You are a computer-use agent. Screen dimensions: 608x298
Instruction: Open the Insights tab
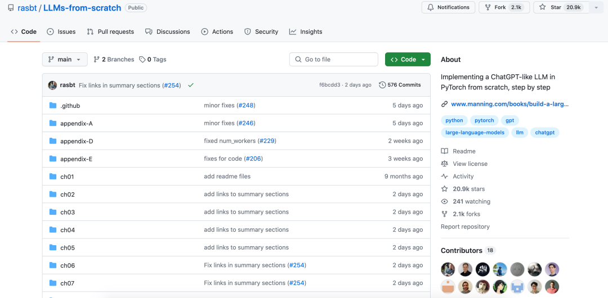point(306,32)
